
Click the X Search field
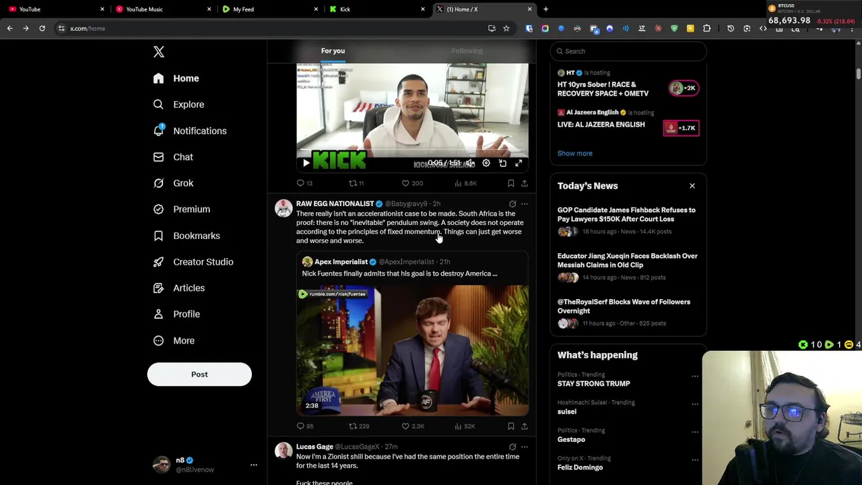coord(628,51)
